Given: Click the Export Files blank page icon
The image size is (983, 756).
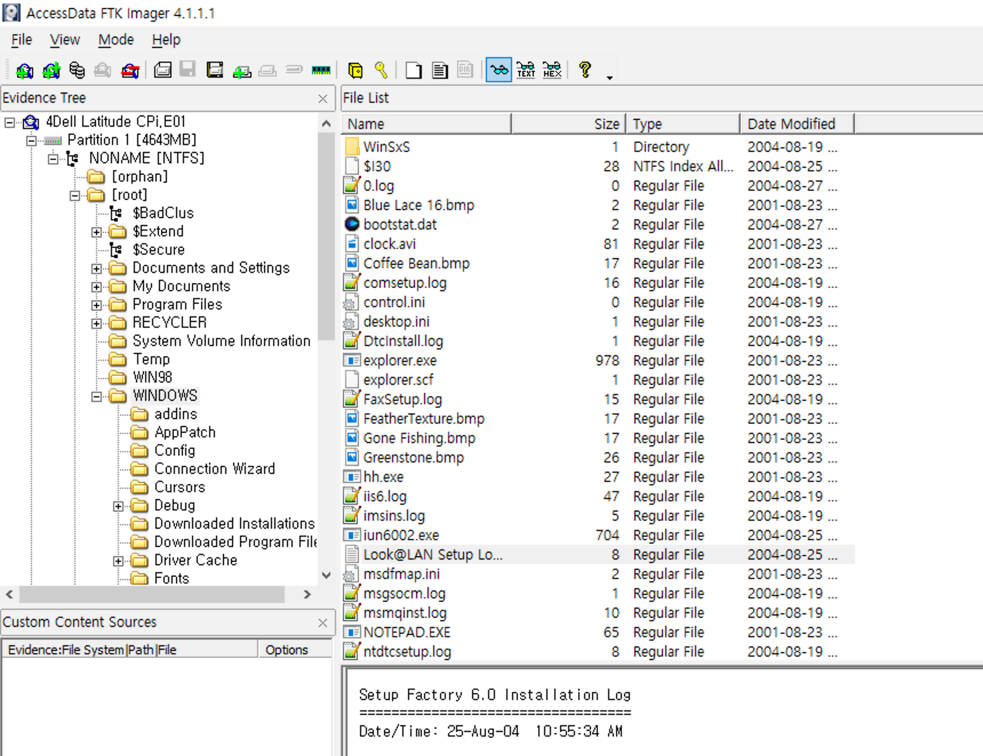Looking at the screenshot, I should pos(413,70).
